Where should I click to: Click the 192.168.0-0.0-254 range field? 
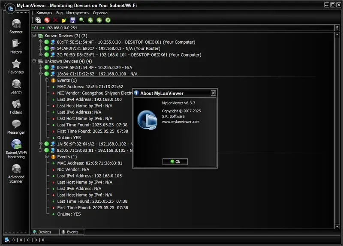click(x=183, y=28)
